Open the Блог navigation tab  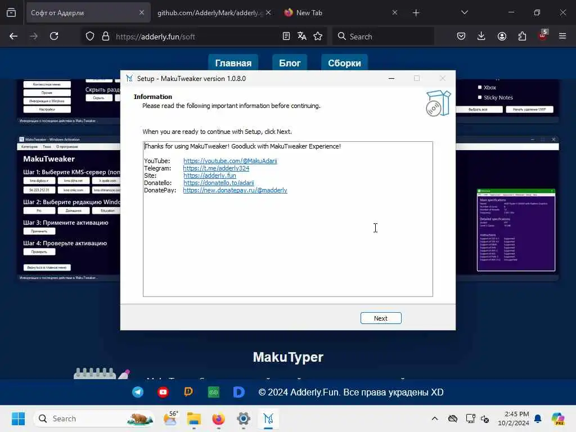click(x=290, y=63)
